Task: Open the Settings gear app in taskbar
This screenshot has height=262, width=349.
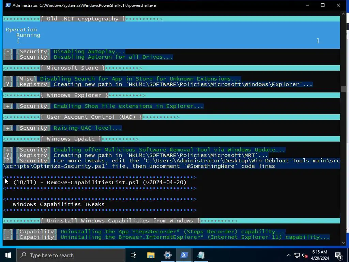Action: pyautogui.click(x=167, y=255)
